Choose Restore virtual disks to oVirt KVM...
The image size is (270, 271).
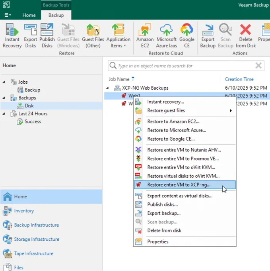point(185,176)
